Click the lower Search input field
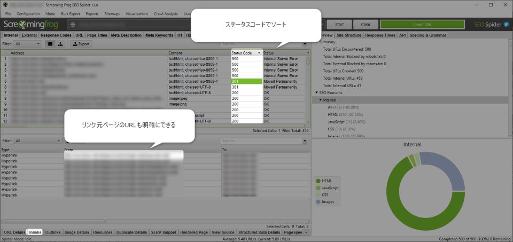Viewport: 513px width, 242px height. click(x=261, y=140)
